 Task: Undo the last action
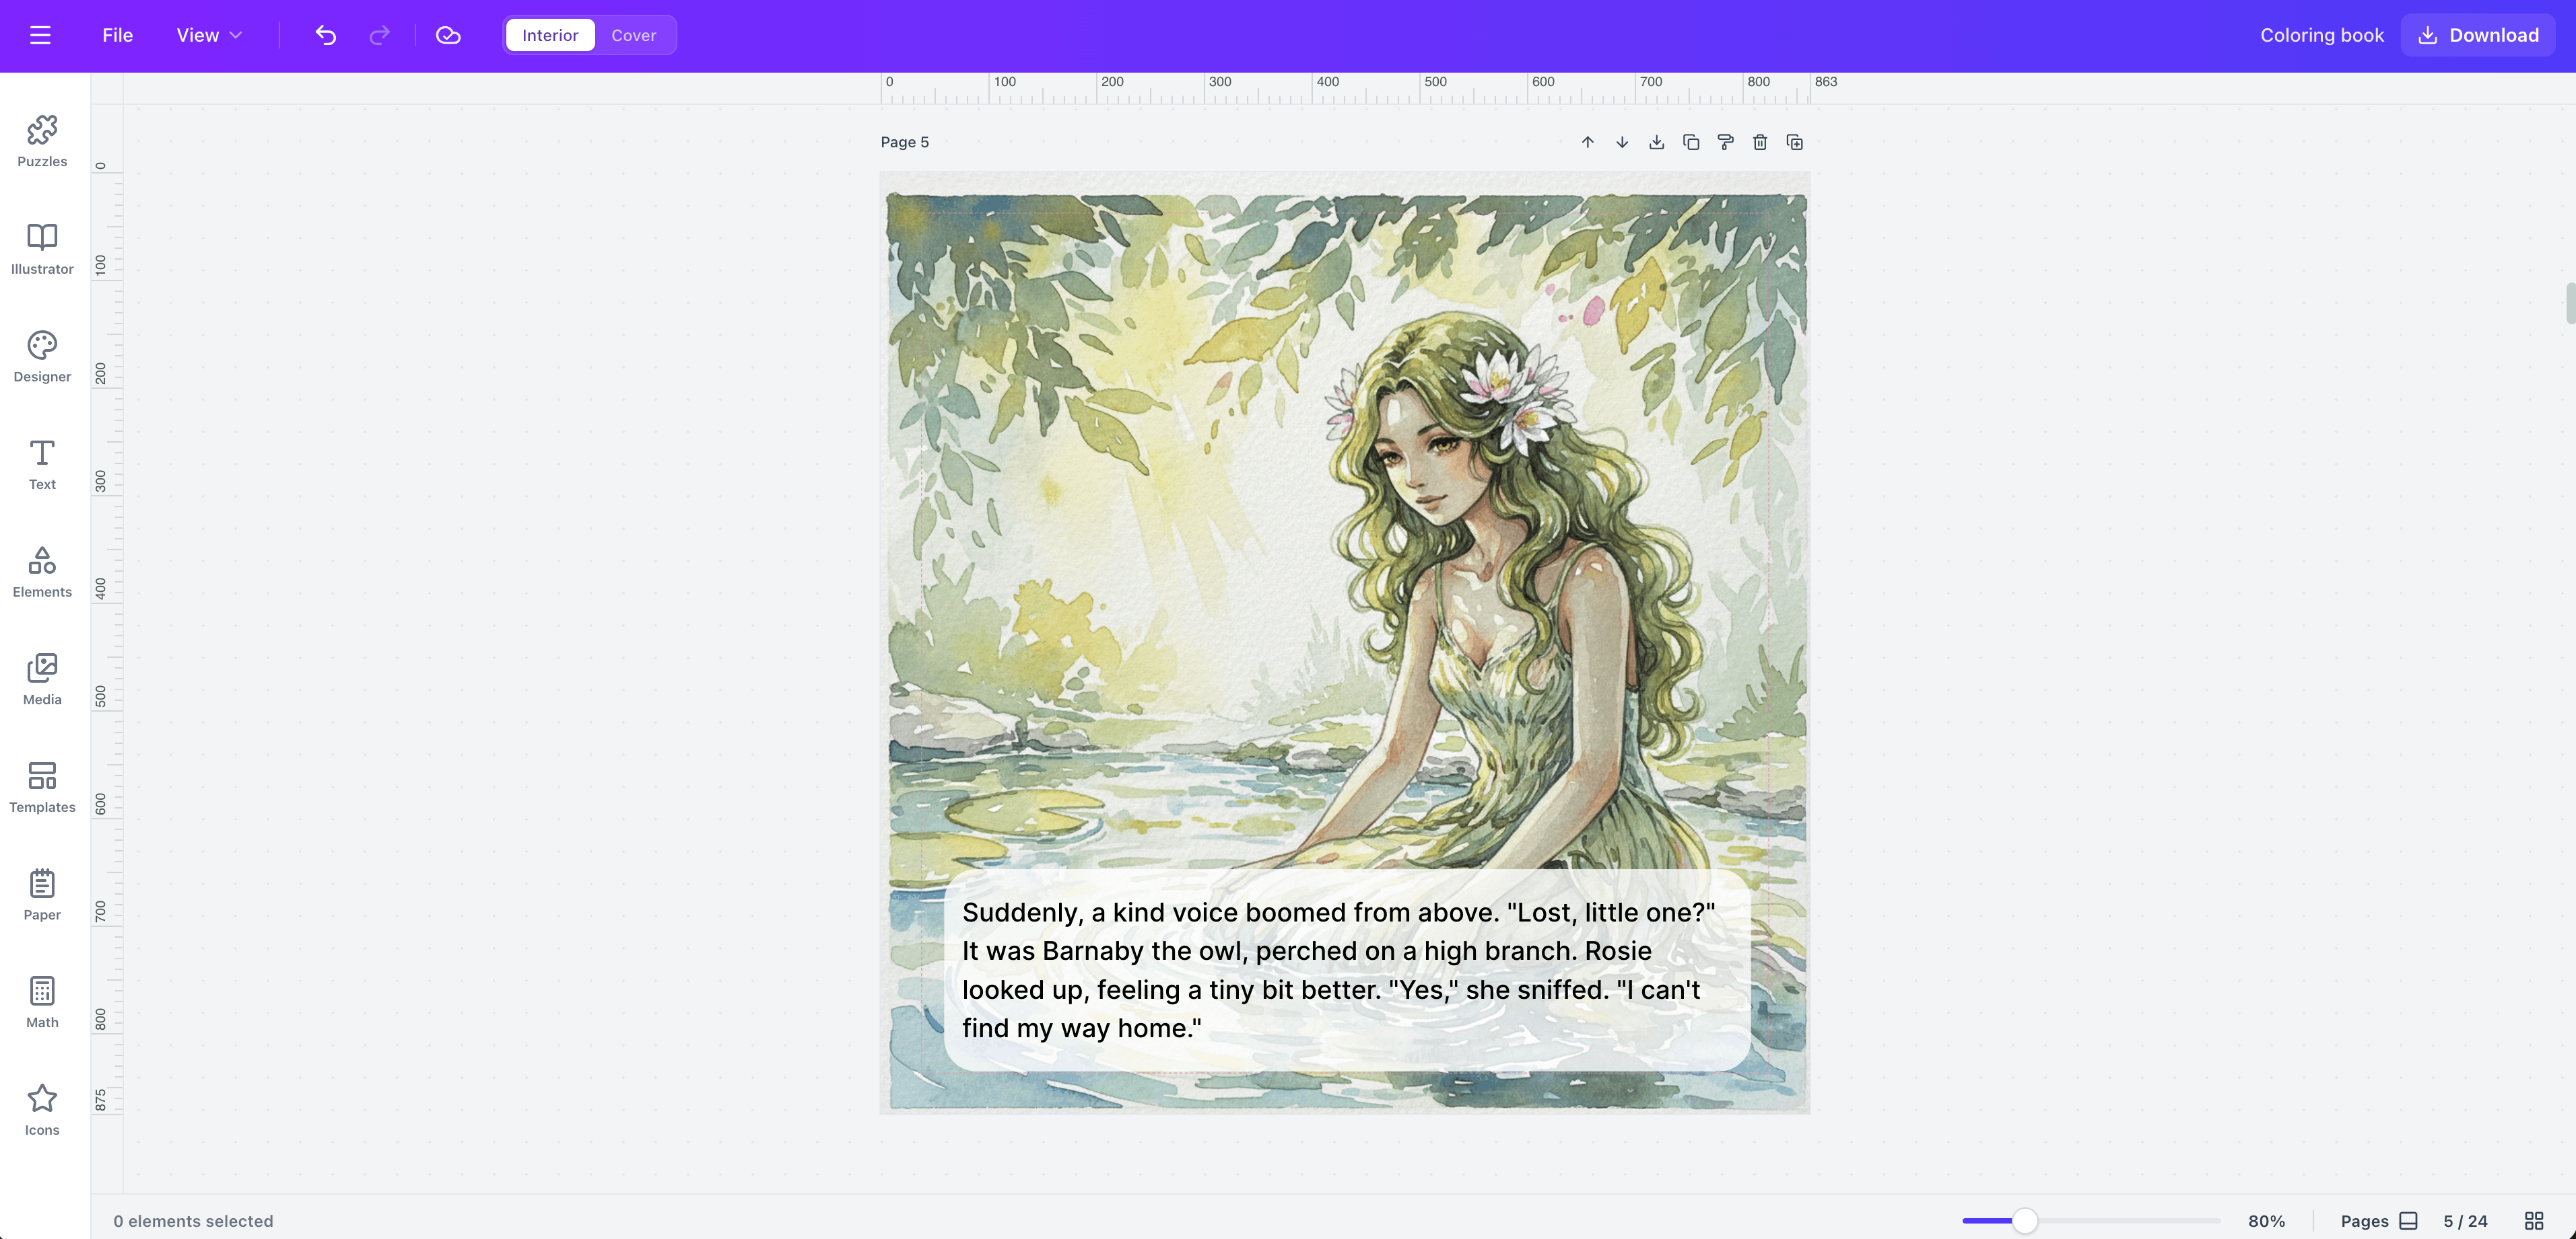point(324,35)
